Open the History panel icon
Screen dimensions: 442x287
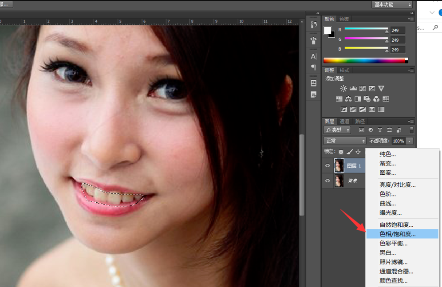tap(314, 25)
